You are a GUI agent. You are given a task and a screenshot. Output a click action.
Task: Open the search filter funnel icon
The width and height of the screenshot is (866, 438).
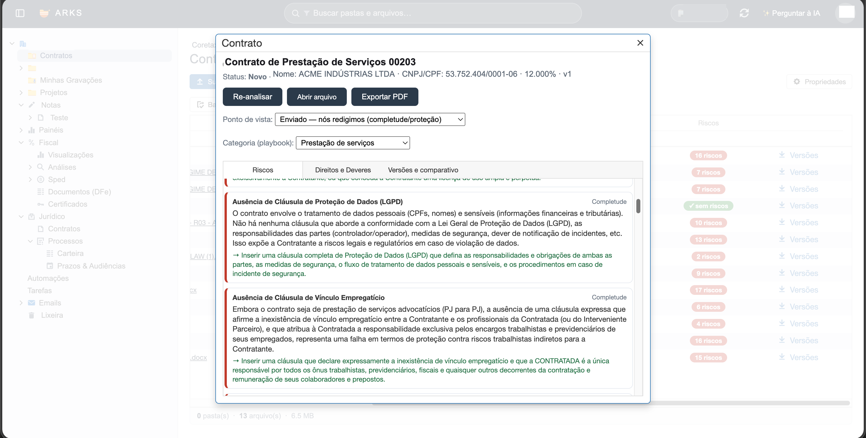(x=306, y=13)
